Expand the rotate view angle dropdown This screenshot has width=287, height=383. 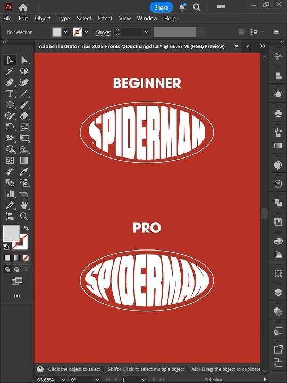(97, 380)
